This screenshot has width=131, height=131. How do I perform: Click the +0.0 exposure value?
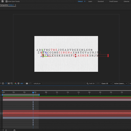click(x=22, y=84)
